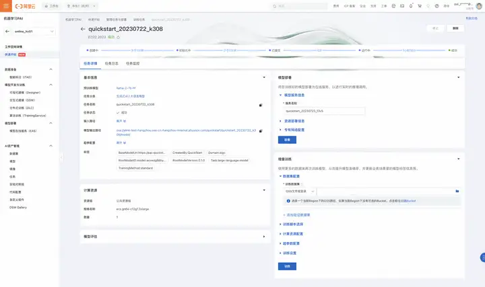Switch to the 任务日志 tab
The width and height of the screenshot is (485, 287).
coord(112,64)
